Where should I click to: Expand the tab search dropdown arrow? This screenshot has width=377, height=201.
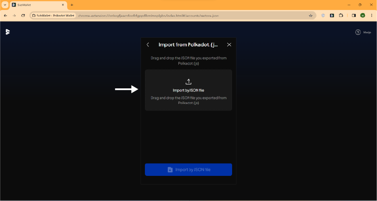click(4, 5)
